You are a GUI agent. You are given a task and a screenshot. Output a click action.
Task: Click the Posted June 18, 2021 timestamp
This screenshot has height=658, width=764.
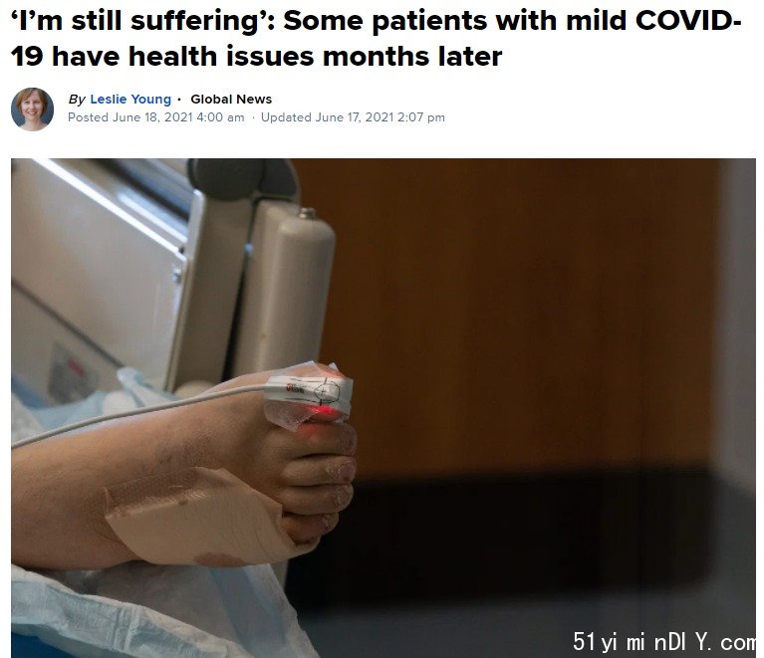[x=156, y=117]
